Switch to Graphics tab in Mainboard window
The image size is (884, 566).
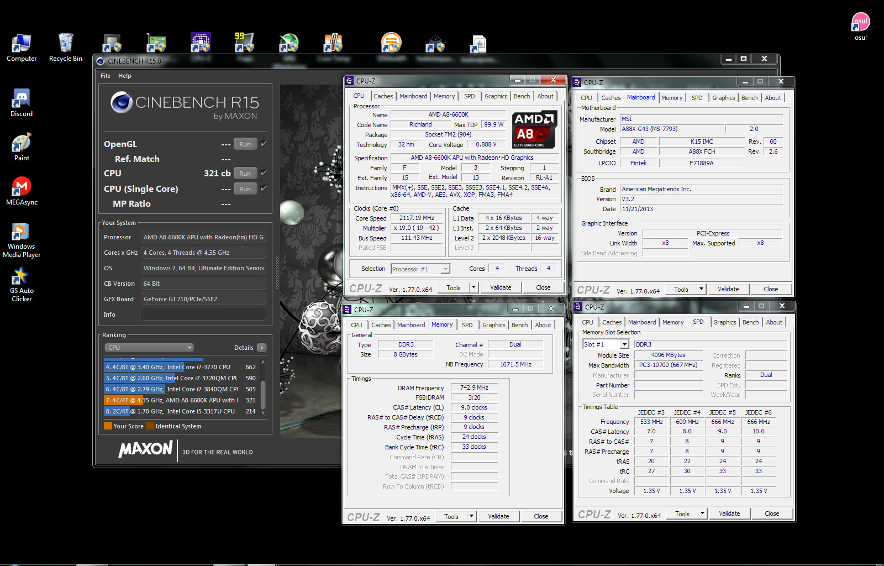723,98
